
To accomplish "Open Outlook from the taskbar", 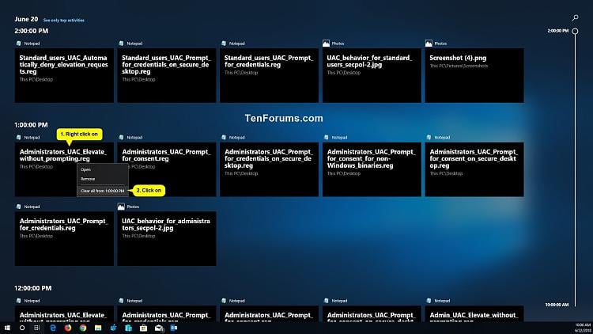I will 174,328.
